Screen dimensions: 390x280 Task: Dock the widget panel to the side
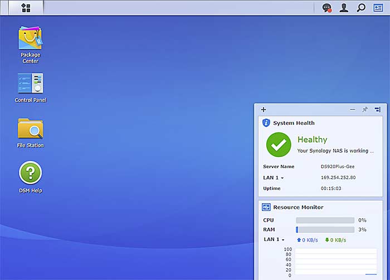pyautogui.click(x=378, y=109)
